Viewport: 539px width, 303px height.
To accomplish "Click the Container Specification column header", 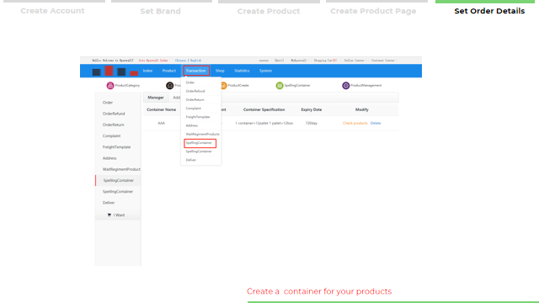I will [264, 109].
